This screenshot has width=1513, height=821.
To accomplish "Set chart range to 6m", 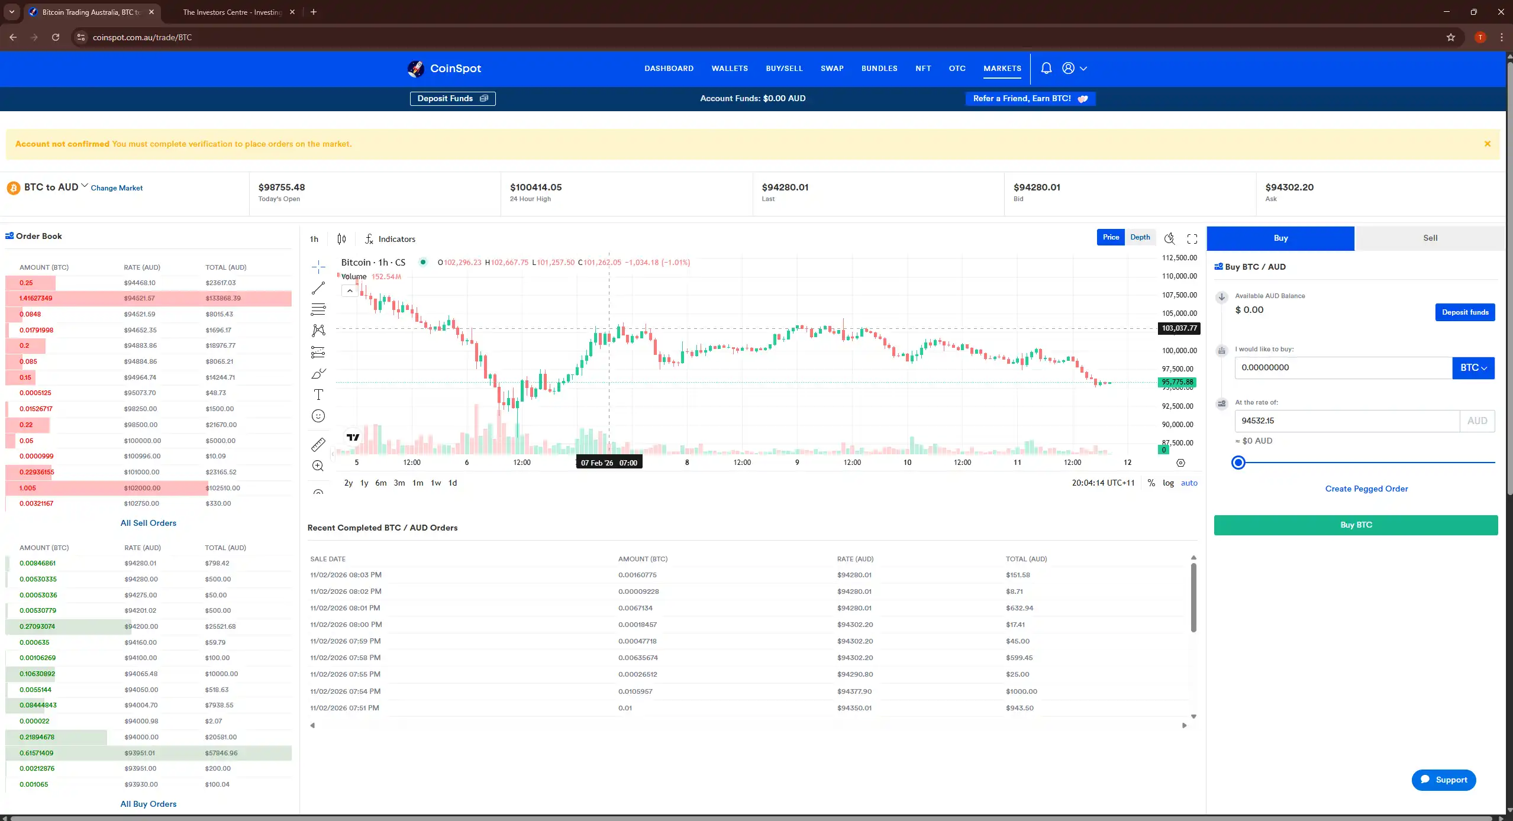I will [381, 483].
